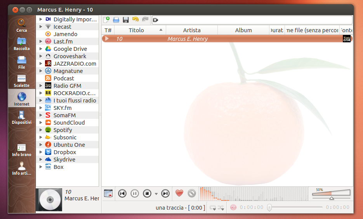Create a new playlist via toolbar icon

pos(106,20)
